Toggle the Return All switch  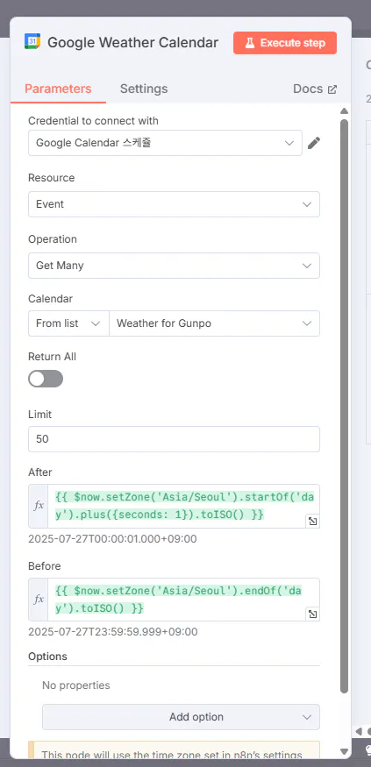pyautogui.click(x=46, y=379)
